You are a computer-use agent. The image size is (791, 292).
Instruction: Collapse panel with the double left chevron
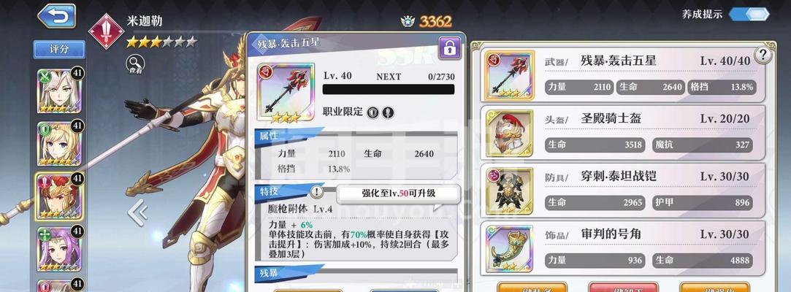[137, 213]
